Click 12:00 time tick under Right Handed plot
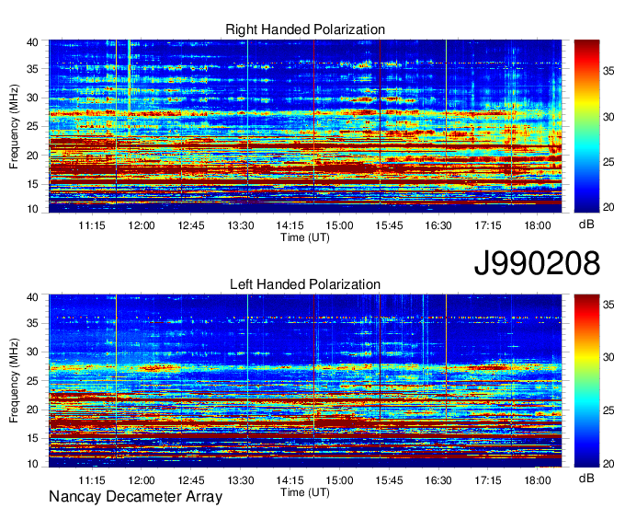The width and height of the screenshot is (625, 508). click(142, 225)
